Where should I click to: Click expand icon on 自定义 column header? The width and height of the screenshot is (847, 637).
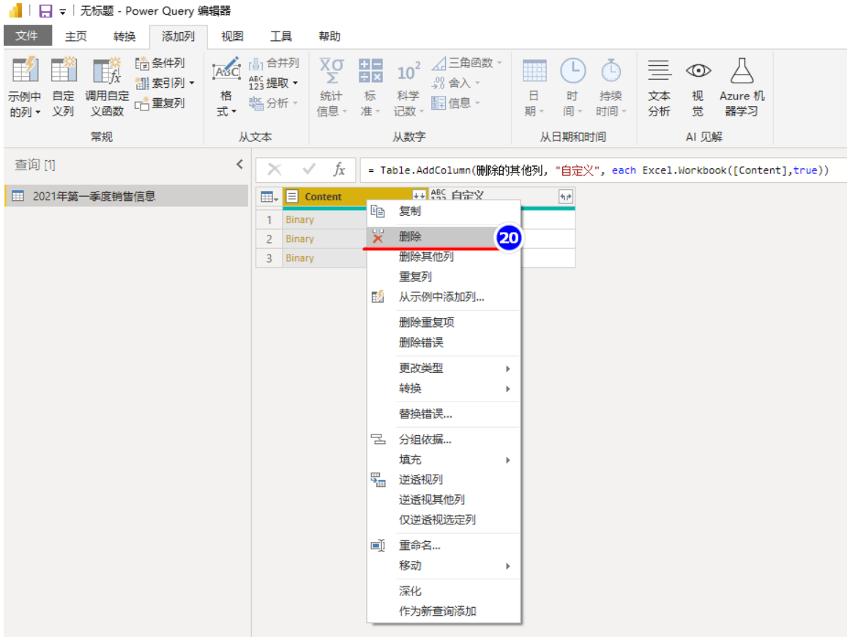pyautogui.click(x=566, y=197)
